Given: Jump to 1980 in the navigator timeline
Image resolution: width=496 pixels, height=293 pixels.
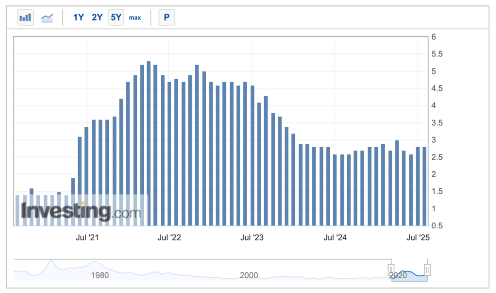Looking at the screenshot, I should coord(100,276).
